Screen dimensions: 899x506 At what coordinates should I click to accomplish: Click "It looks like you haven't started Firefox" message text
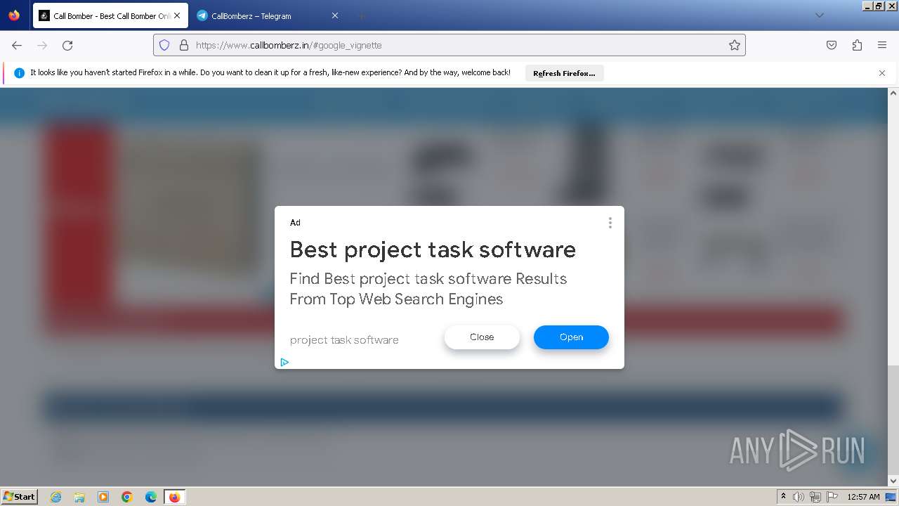[270, 72]
